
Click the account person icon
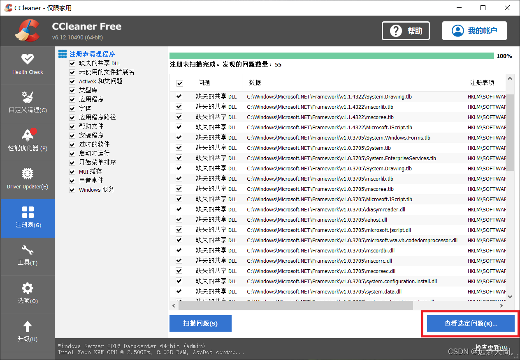pos(457,31)
